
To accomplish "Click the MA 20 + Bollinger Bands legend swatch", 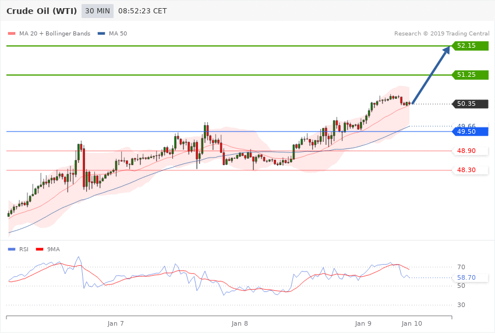I will point(12,33).
